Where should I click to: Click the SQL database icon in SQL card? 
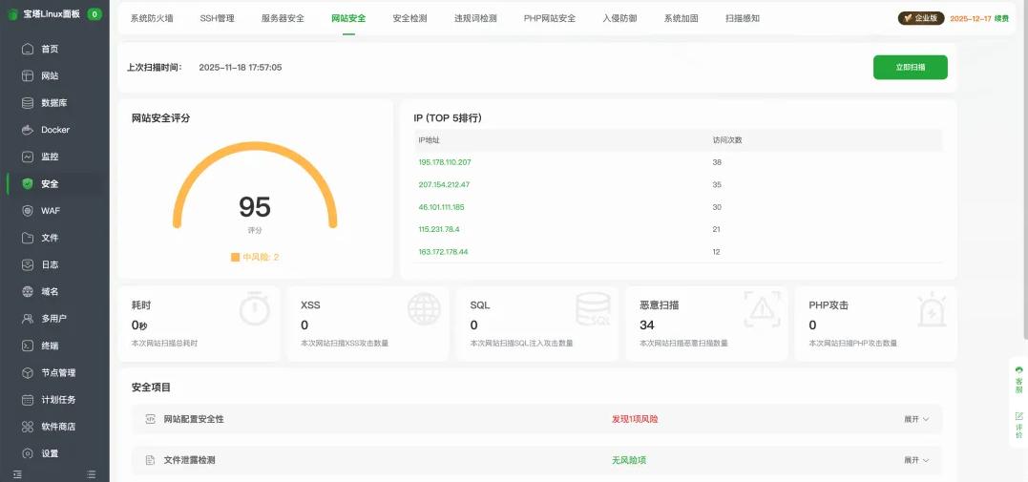(594, 309)
